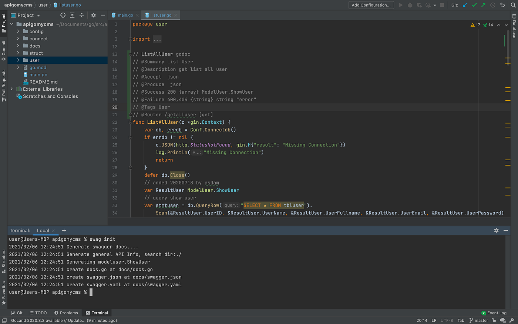Screen dimensions: 518x324
Task: Expand the config folder in tree
Action: click(18, 31)
